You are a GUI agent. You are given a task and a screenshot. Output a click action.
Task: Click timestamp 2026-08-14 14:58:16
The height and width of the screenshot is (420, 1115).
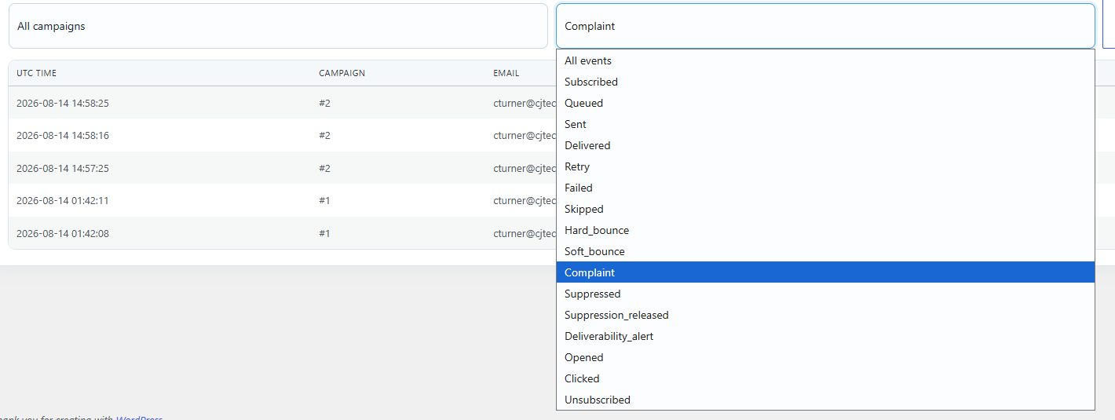(63, 136)
